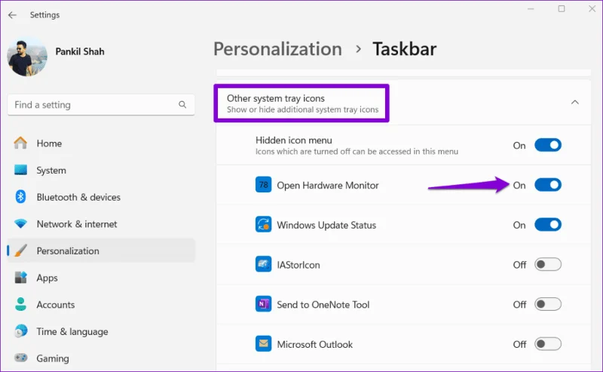The image size is (603, 372).
Task: Click the Windows Update Status icon
Action: (x=263, y=225)
